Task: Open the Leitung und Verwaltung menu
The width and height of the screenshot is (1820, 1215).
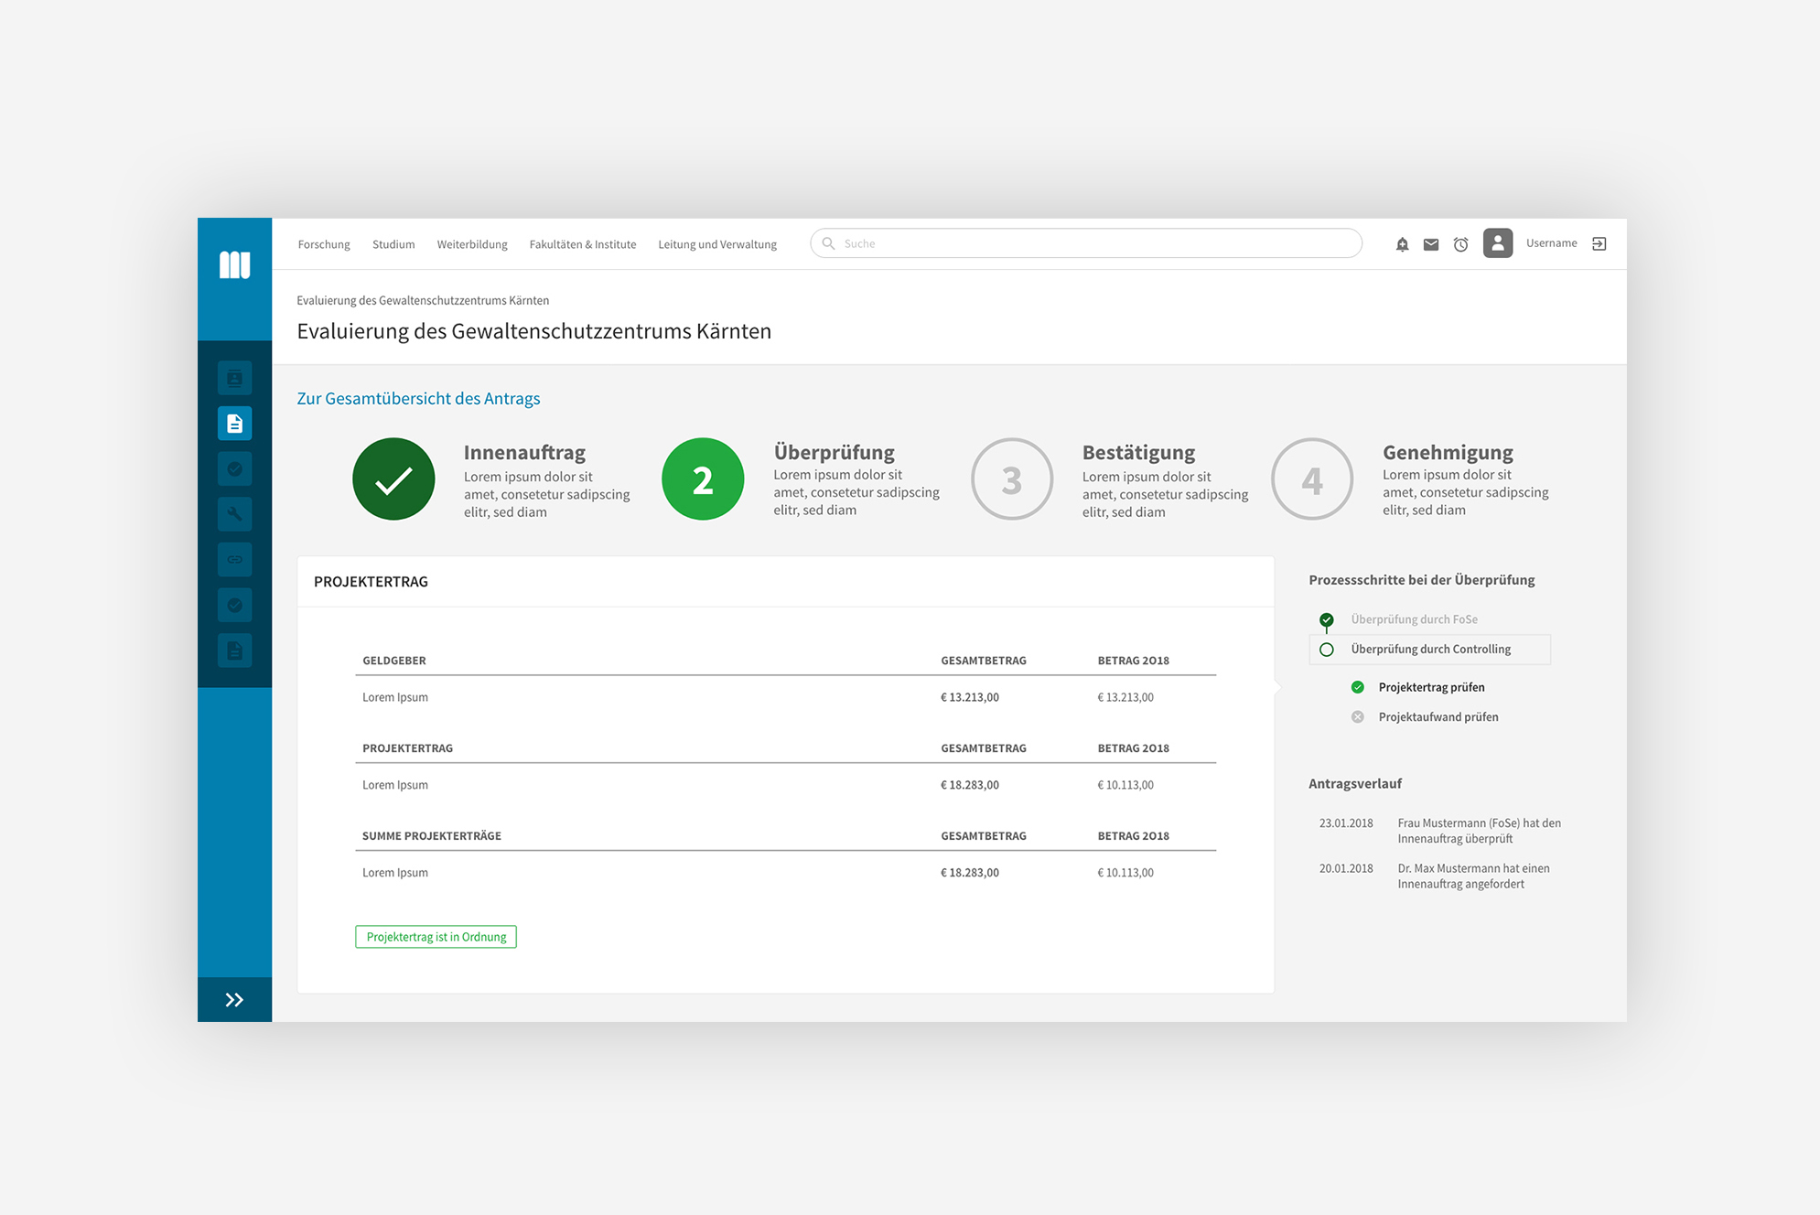Action: [x=717, y=244]
